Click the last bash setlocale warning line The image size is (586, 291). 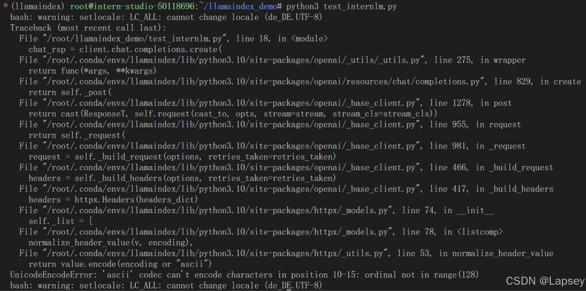pos(166,286)
